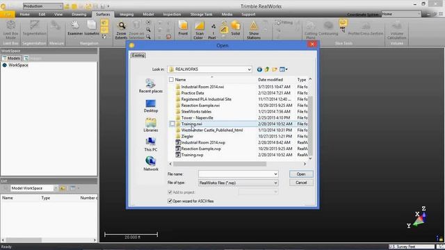The height and width of the screenshot is (250, 445).
Task: Open the Training.rwp file
Action: pyautogui.click(x=192, y=155)
